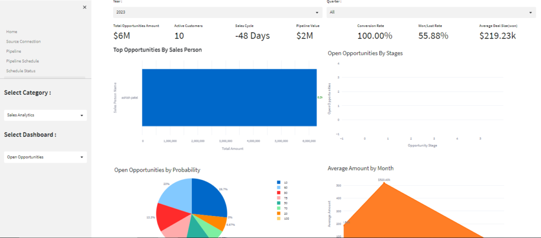Image resolution: width=541 pixels, height=238 pixels.
Task: Select Schedule Status in the sidebar
Action: click(x=21, y=71)
